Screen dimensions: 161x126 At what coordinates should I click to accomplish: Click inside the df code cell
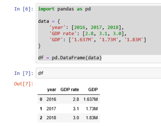pos(98,73)
